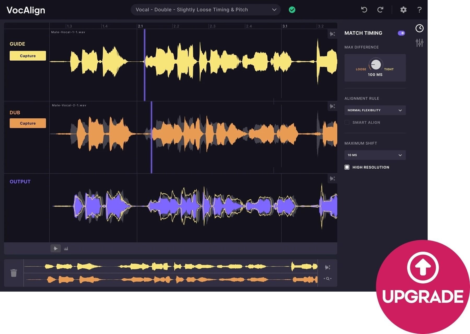Click the yellow guide overview waveform
This screenshot has width=470, height=334.
point(171,267)
